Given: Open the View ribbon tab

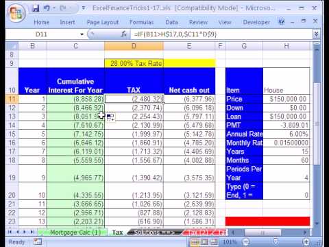Looking at the screenshot, I should coord(225,22).
